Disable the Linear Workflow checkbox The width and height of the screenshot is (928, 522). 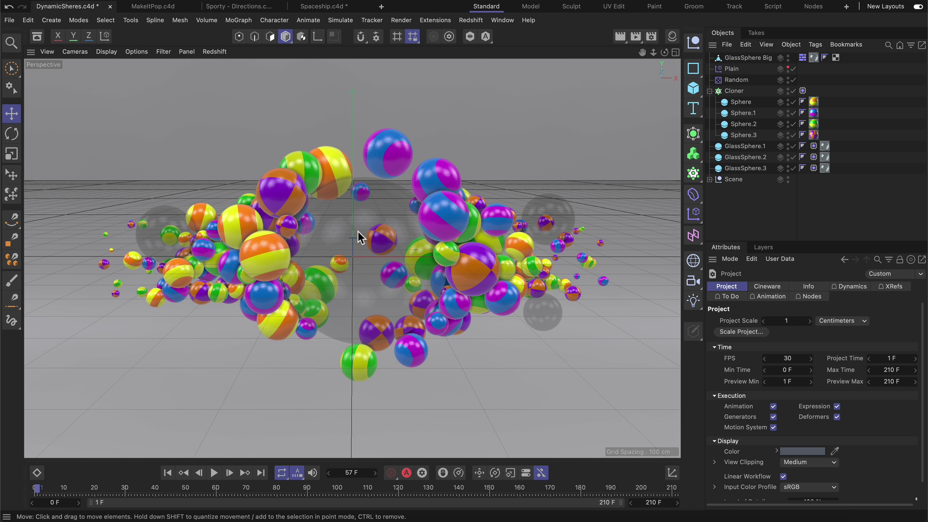click(x=783, y=477)
